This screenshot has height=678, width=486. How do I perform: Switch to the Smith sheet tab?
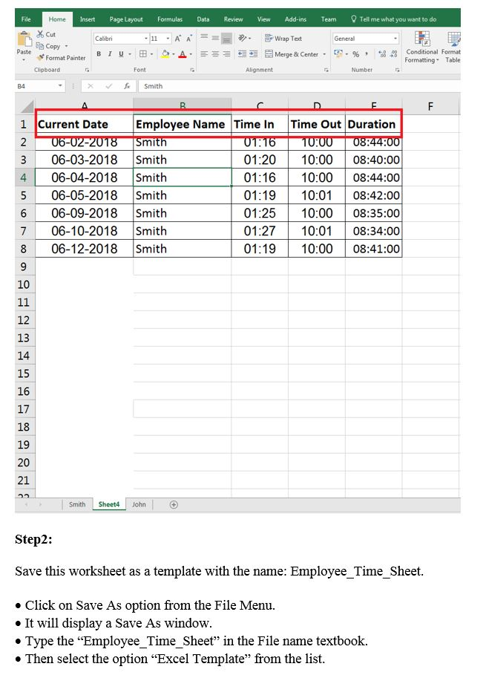click(x=77, y=504)
